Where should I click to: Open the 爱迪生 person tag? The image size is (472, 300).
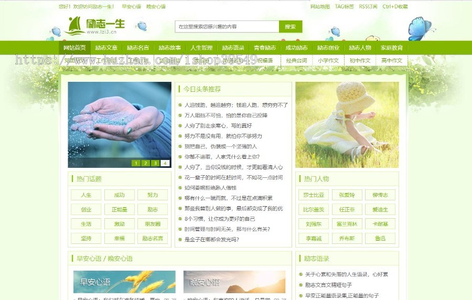(380, 209)
